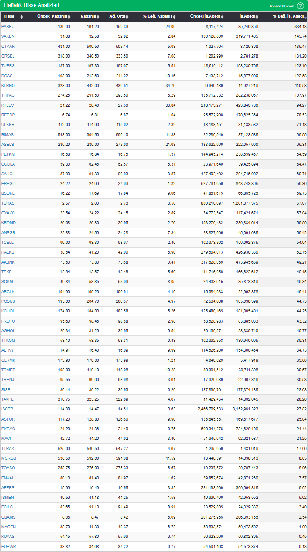Click the help question mark icon
Screen dimensions: 308x552
click(301, 6)
